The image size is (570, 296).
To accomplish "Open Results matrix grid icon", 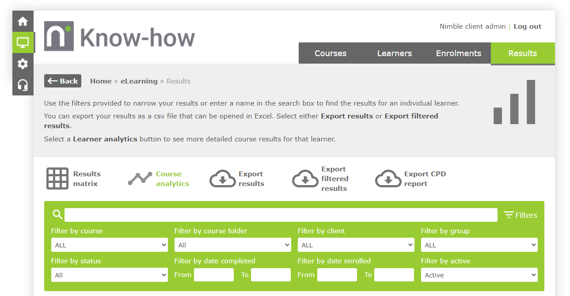I will click(x=57, y=178).
